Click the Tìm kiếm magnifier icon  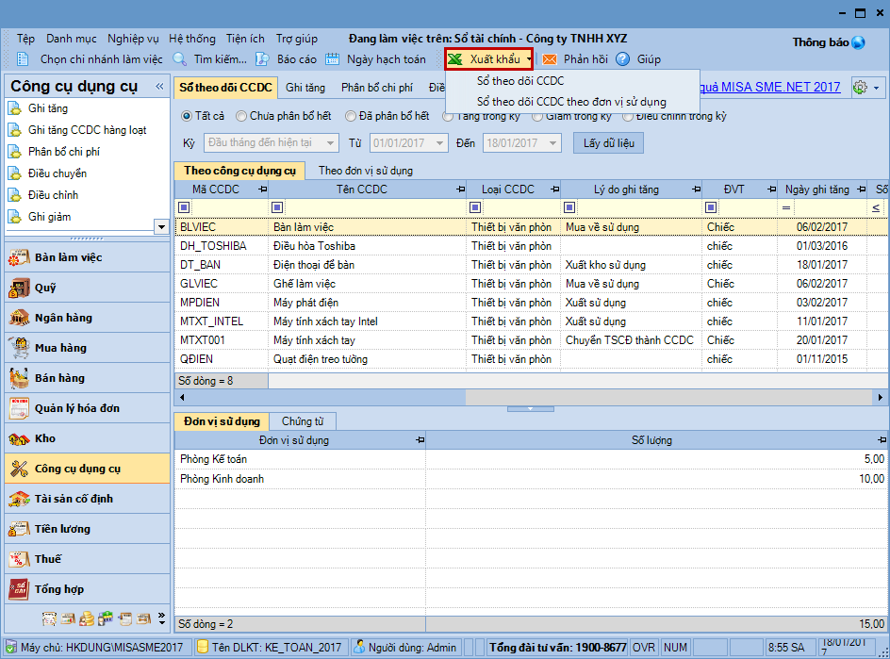click(180, 59)
